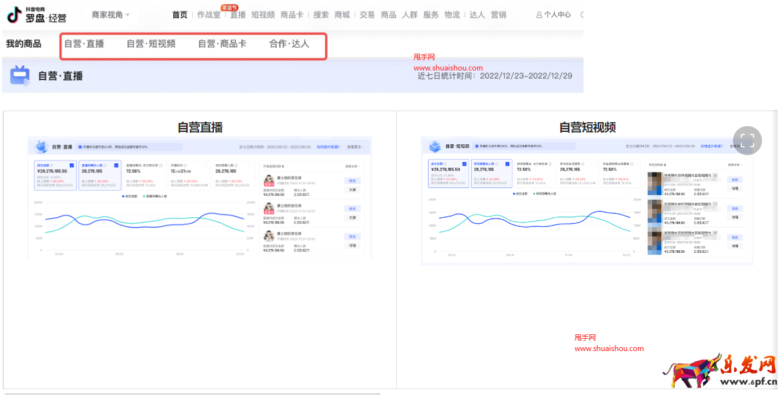
Task: Open 交易 in top navigation
Action: [367, 14]
